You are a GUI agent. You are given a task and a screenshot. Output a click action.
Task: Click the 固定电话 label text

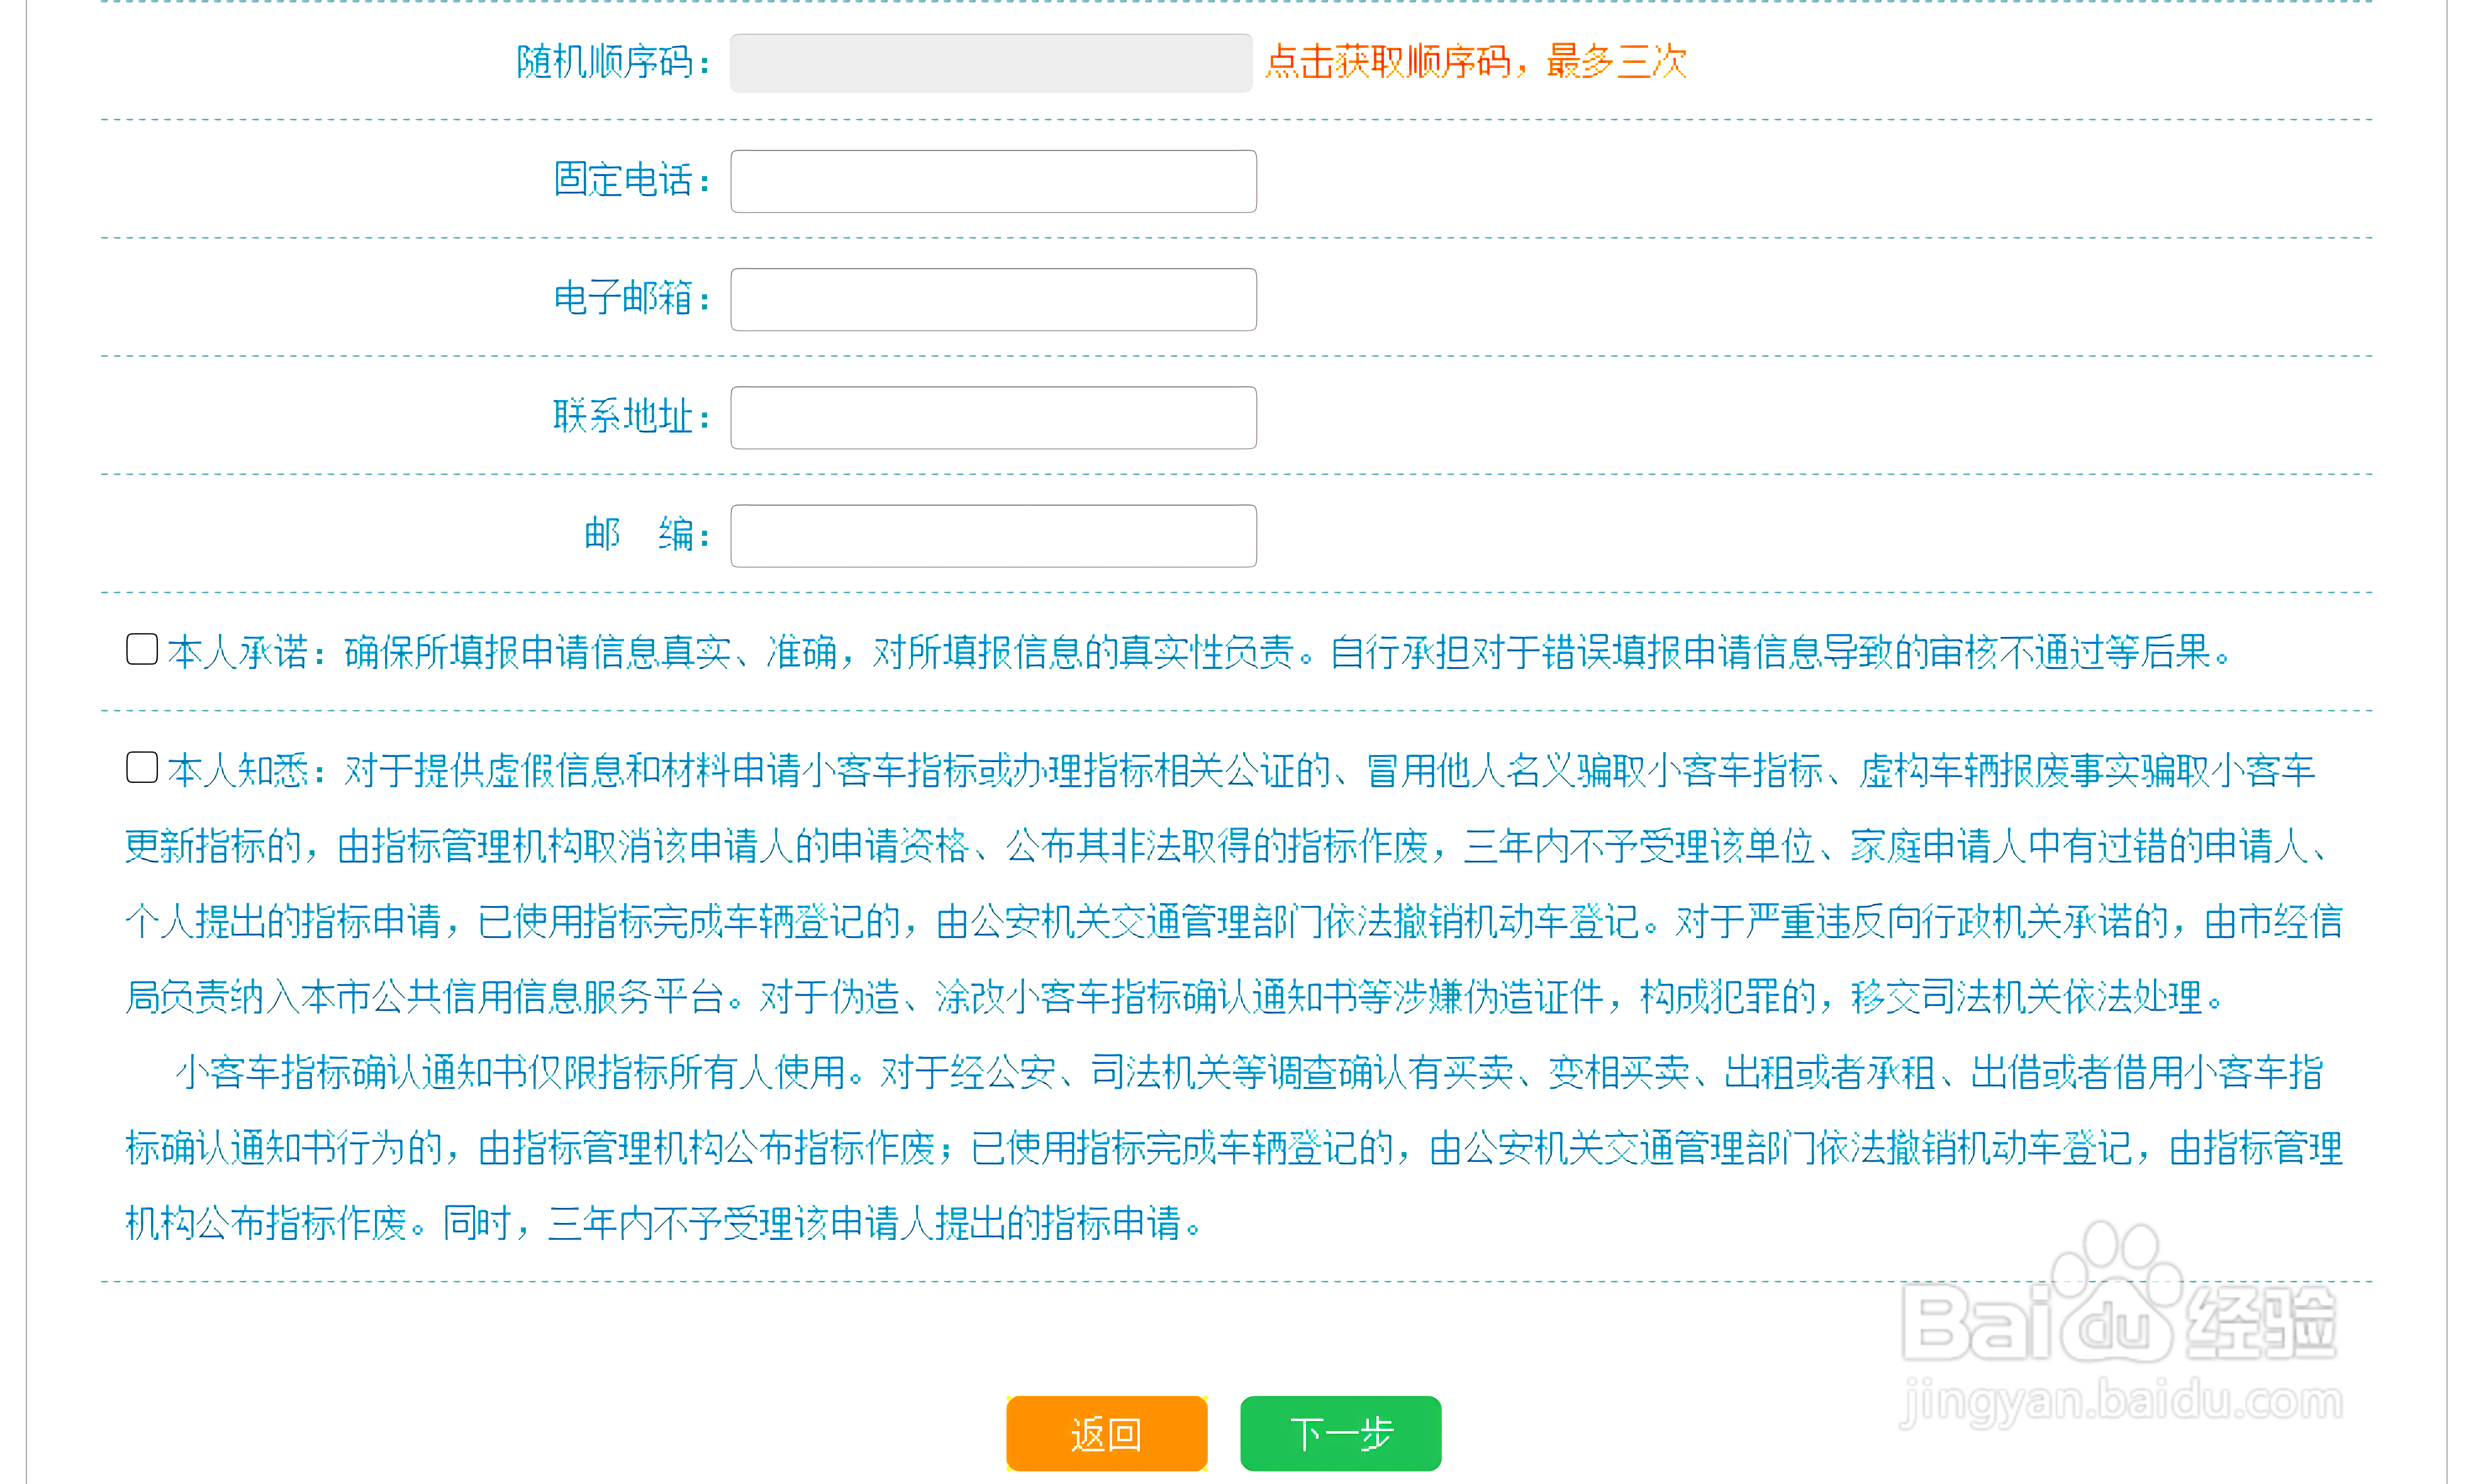(632, 180)
